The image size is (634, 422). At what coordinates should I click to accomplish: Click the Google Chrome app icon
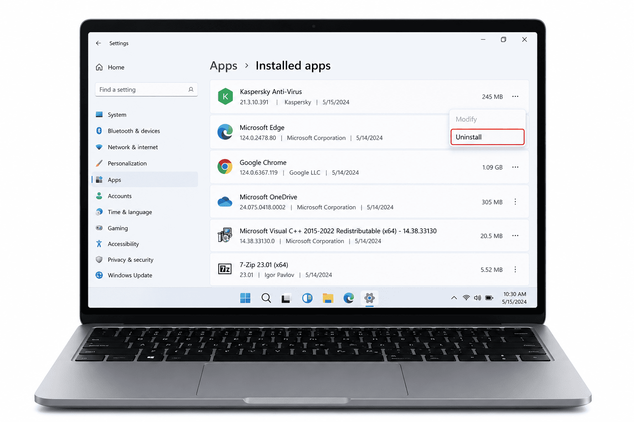(x=225, y=166)
